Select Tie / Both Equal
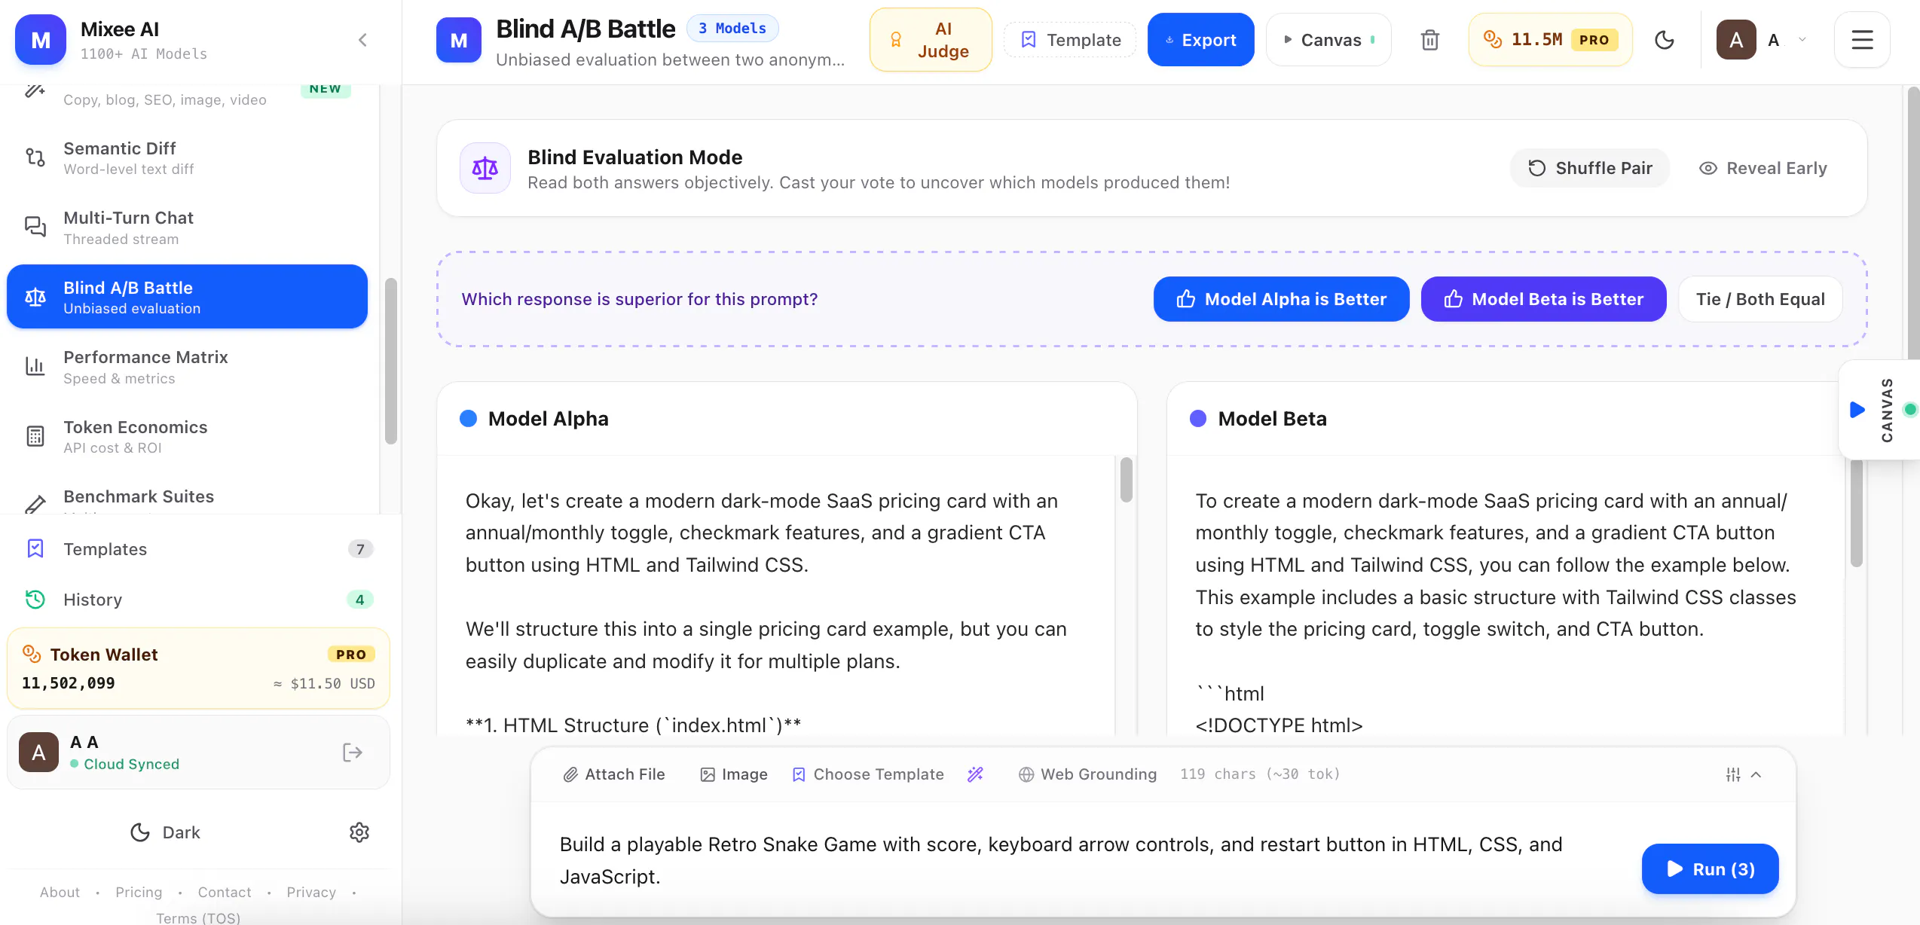 click(1760, 299)
